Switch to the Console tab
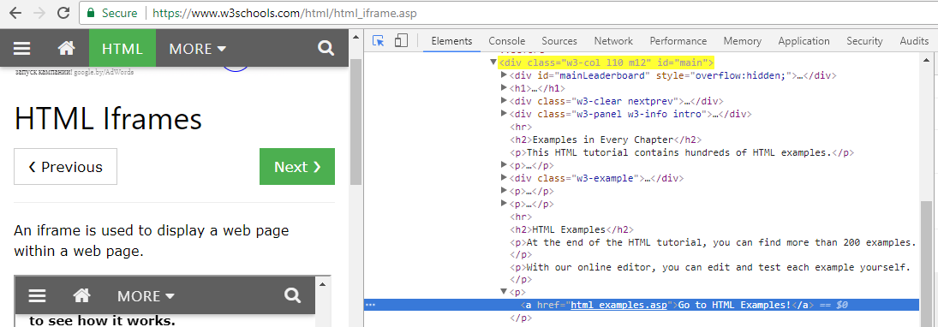 (506, 40)
